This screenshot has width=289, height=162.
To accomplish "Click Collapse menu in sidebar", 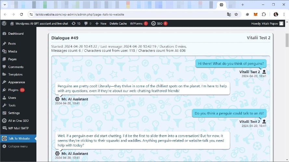I will pyautogui.click(x=18, y=146).
